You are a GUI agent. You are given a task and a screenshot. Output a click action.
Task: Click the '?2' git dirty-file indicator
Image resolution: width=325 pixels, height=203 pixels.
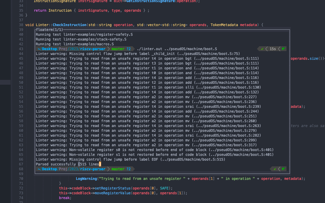(128, 49)
